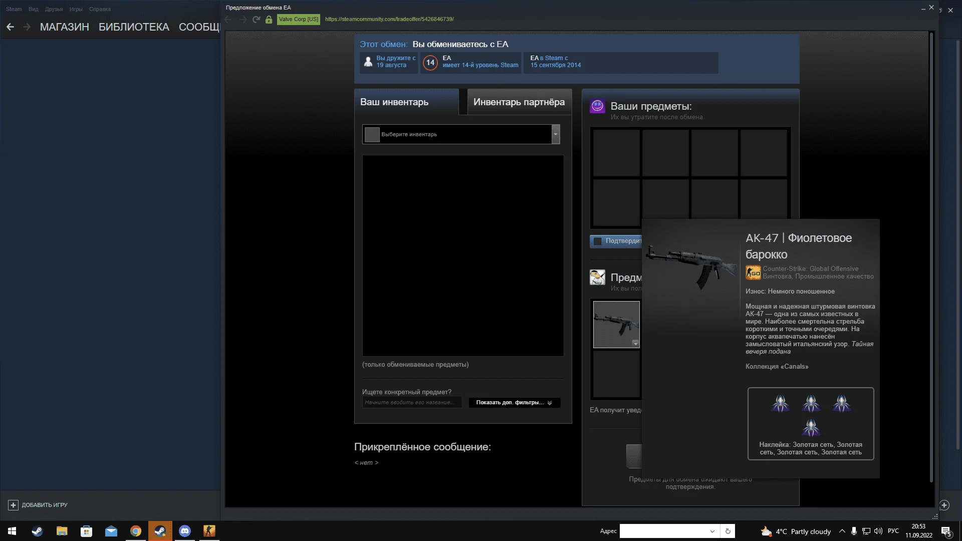Viewport: 962px width, 541px height.
Task: Tick the confirm trade contents checkbox
Action: point(597,241)
